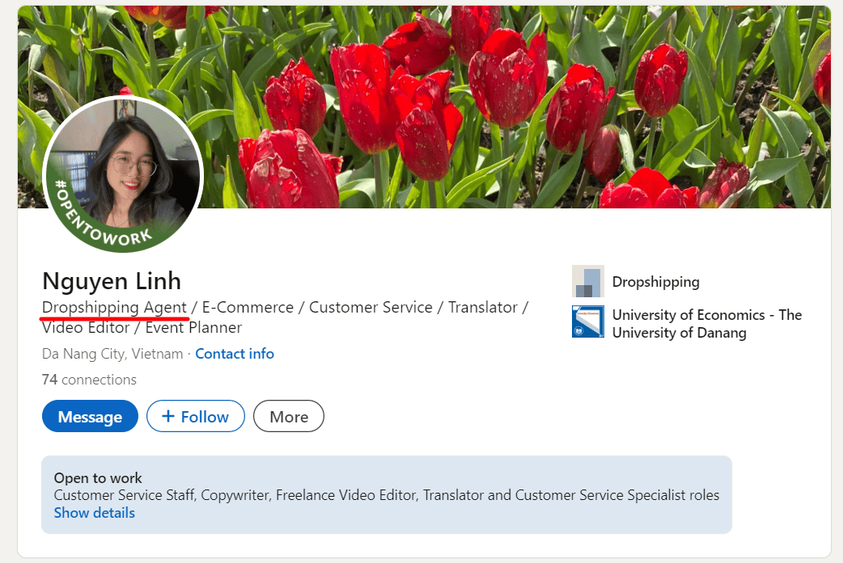Click Video Editor / Event Planner headline line
The width and height of the screenshot is (843, 563).
coord(142,327)
